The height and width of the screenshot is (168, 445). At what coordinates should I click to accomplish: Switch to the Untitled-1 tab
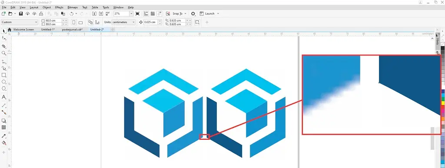pos(48,30)
